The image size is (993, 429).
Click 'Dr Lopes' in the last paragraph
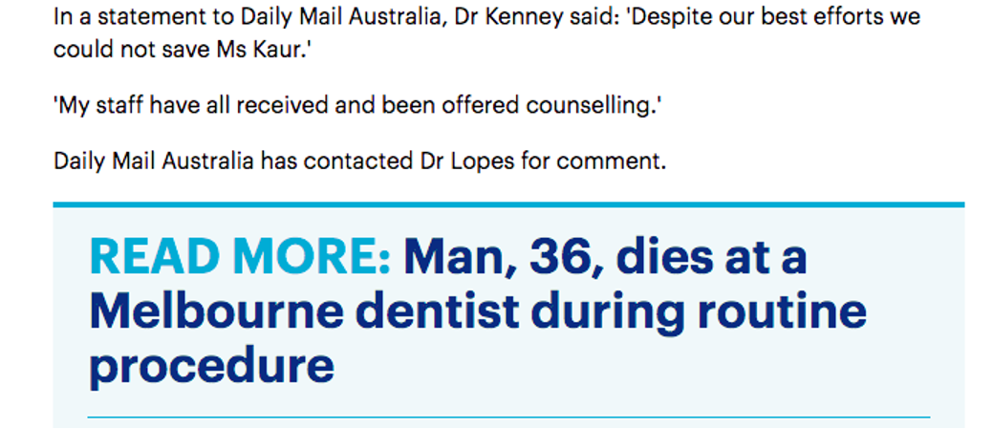click(467, 162)
